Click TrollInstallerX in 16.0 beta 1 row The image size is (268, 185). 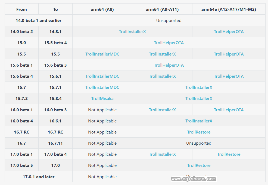(x=162, y=110)
